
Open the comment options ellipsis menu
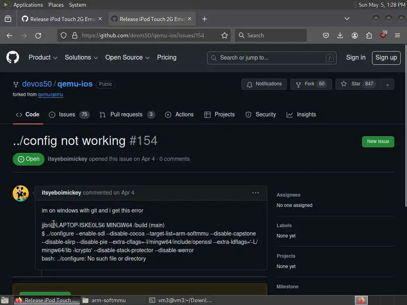[x=256, y=193]
